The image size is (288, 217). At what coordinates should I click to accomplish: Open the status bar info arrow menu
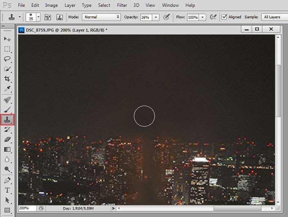click(114, 208)
